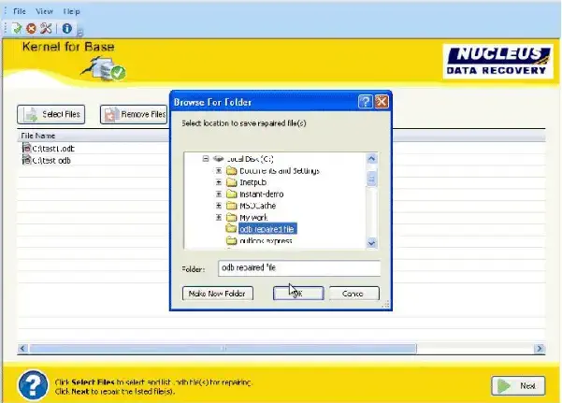562x403 pixels.
Task: Click the folder icon of Documents and Settings
Action: (232, 171)
